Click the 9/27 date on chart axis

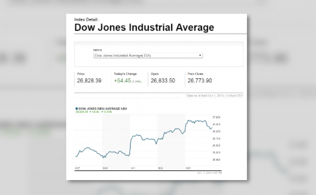click(x=77, y=167)
